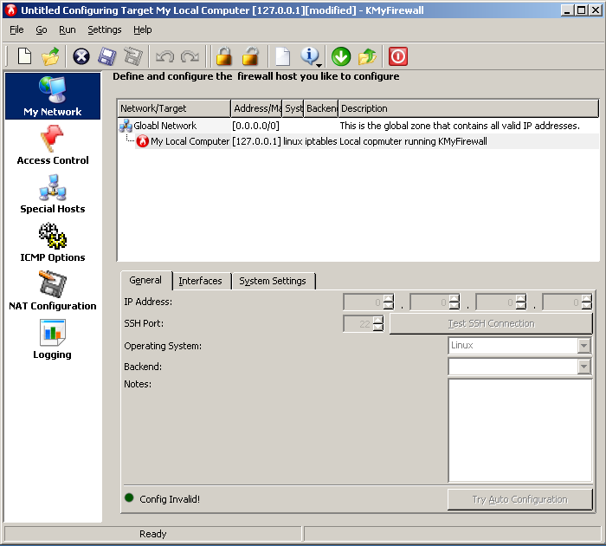Click the [127.0.0.1] address cell
The width and height of the screenshot is (606, 546).
(x=256, y=141)
